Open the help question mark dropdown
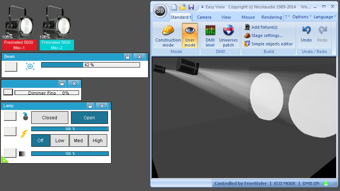 point(287,17)
